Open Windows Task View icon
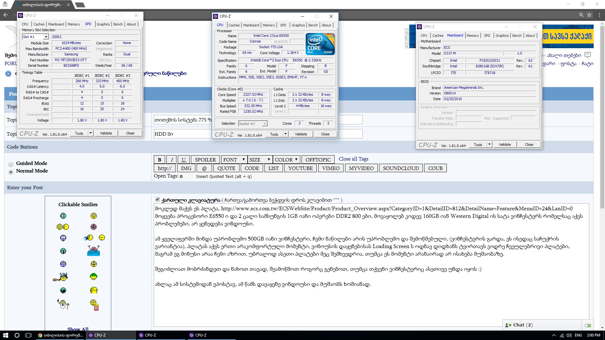The image size is (605, 340). (x=28, y=335)
